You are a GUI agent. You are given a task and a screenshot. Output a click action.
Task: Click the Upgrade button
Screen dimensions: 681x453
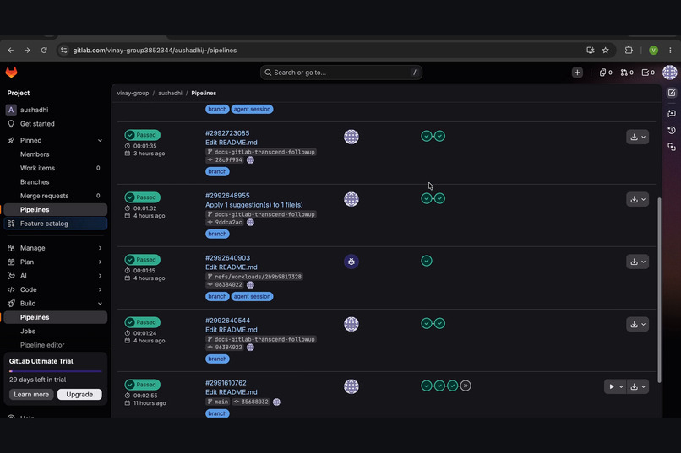tap(79, 395)
